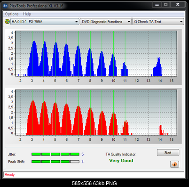
Task: Click the XL PlexTools logo in the title bar
Action: 6,6
